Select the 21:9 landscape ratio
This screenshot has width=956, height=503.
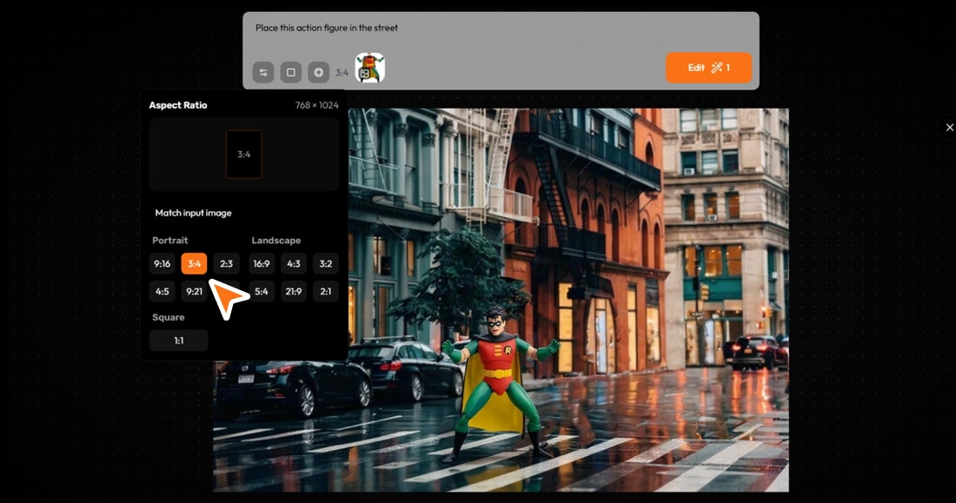pos(293,291)
